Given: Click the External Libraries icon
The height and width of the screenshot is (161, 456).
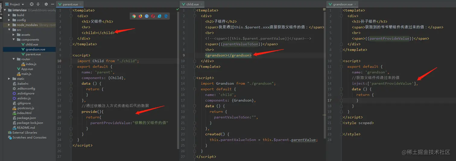Looking at the screenshot, I should click(x=10, y=132).
